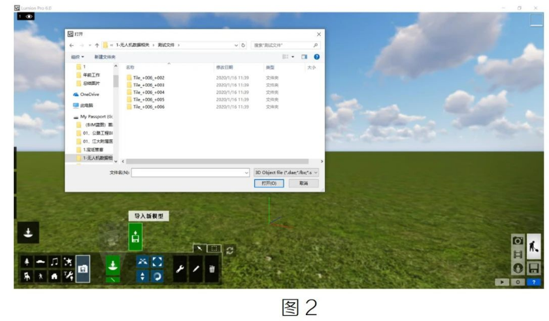Open Settings with the small gear button
Viewport: 549px width, 321px height.
pyautogui.click(x=518, y=282)
